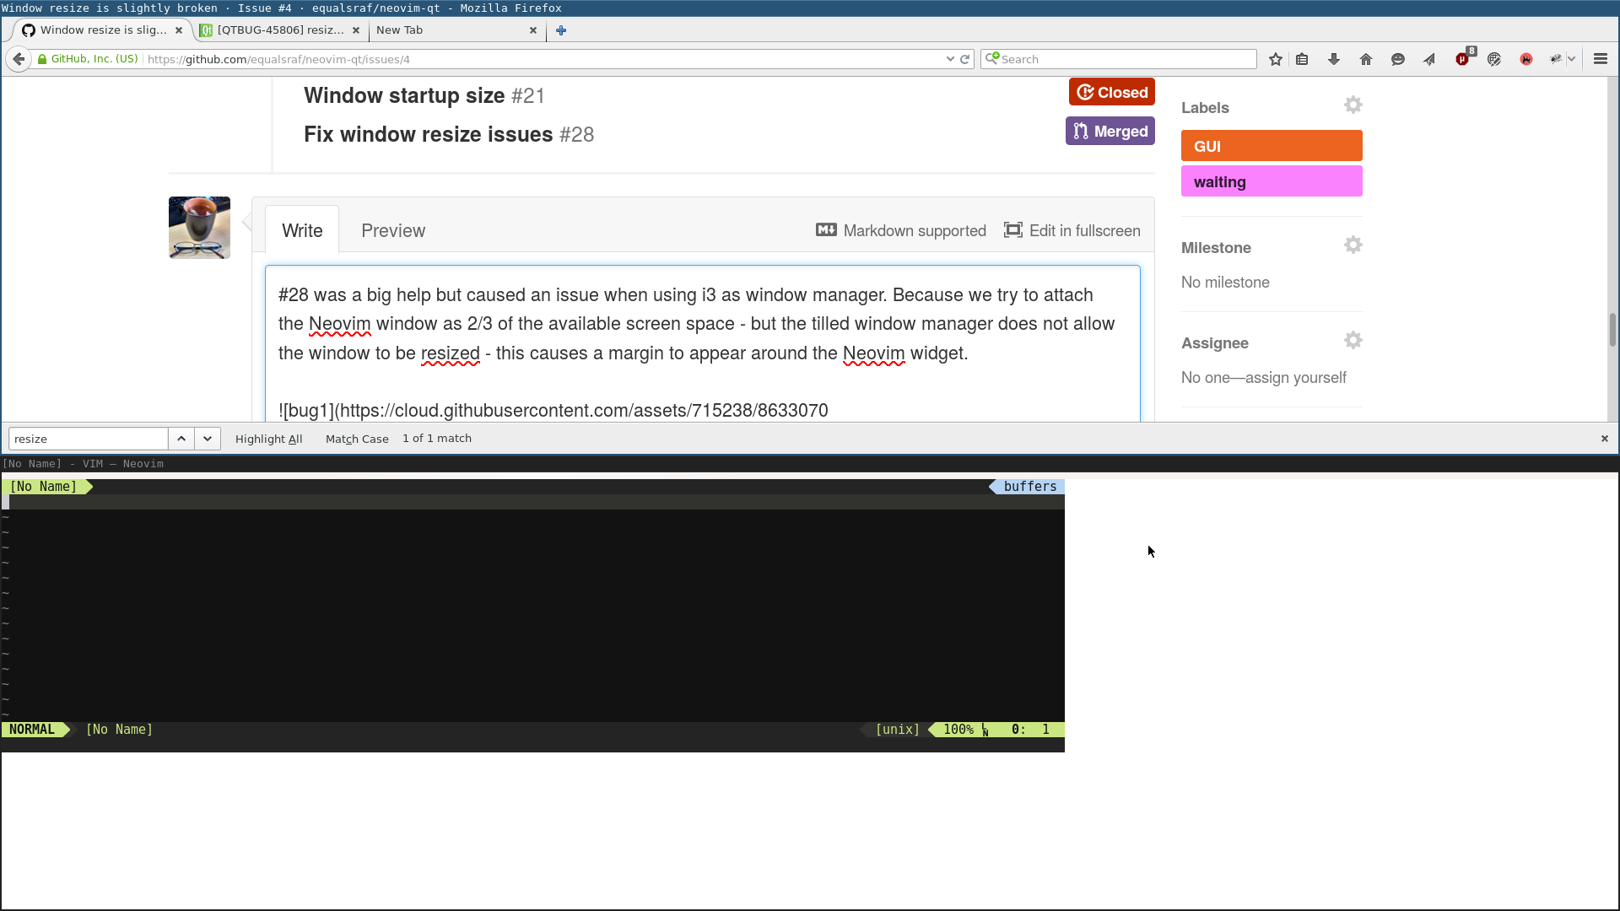Click the Markdown supported link
The image size is (1620, 911).
pos(901,230)
